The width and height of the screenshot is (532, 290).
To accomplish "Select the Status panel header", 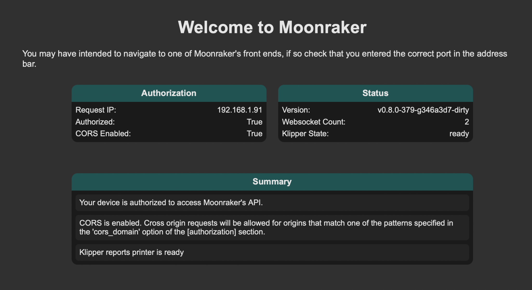I will pos(375,93).
